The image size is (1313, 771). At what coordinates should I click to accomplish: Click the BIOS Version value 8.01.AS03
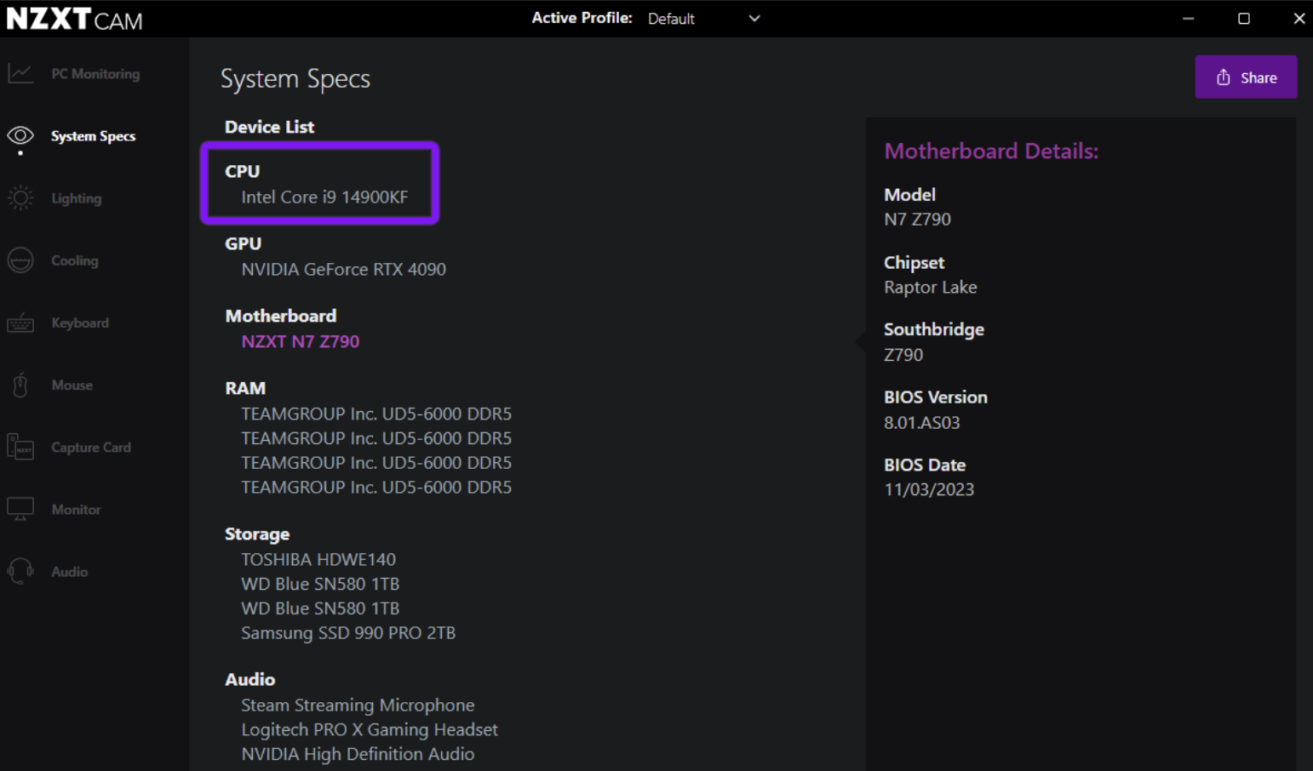(922, 423)
